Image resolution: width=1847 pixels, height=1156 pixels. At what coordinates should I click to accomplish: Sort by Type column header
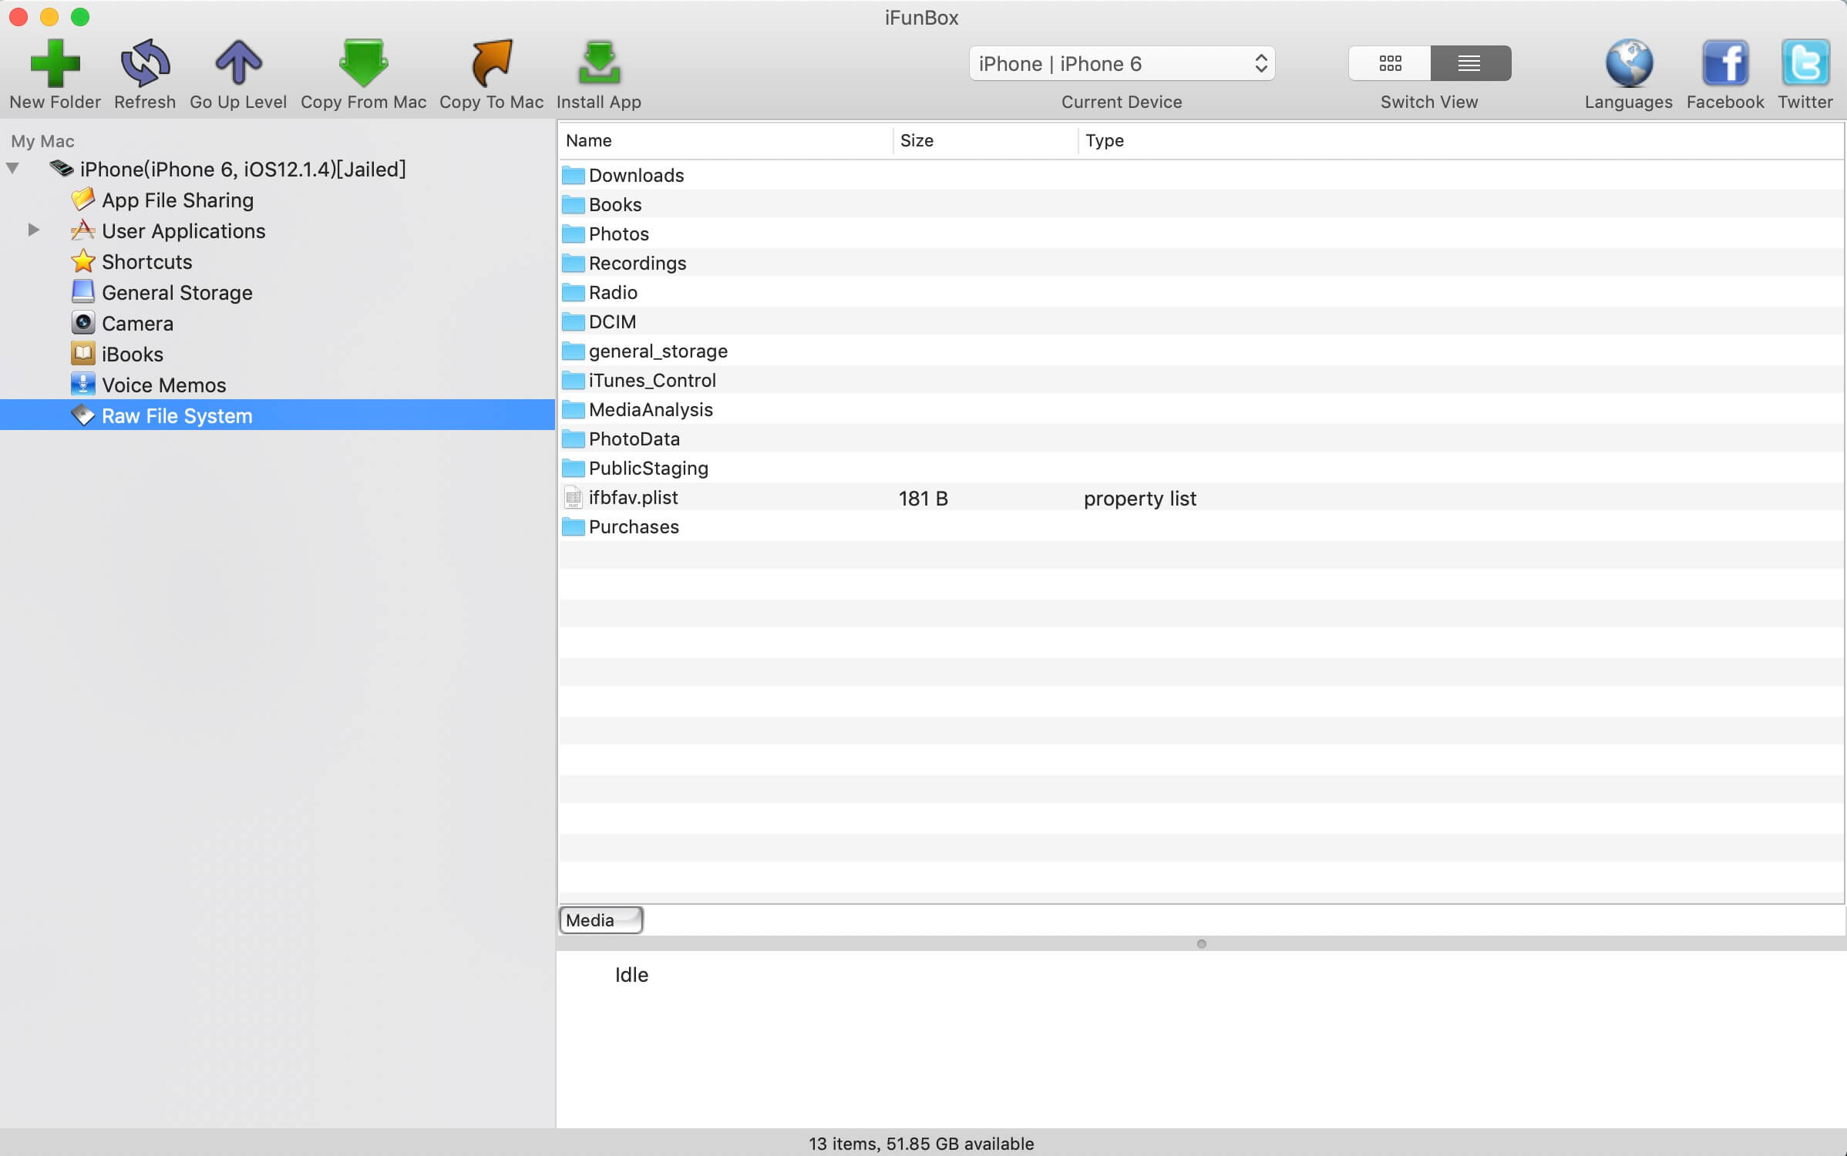coord(1461,140)
